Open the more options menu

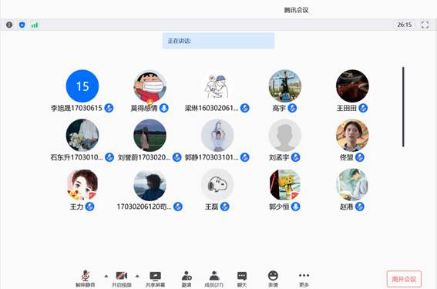pyautogui.click(x=304, y=279)
